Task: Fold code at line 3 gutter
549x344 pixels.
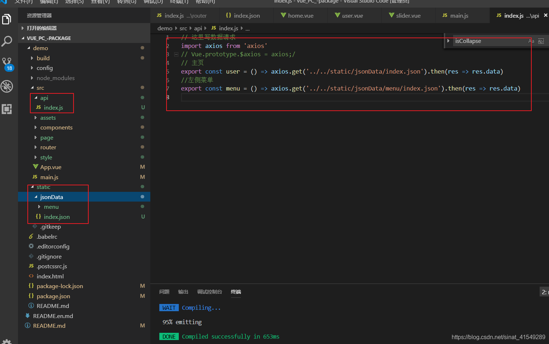Action: pyautogui.click(x=176, y=54)
